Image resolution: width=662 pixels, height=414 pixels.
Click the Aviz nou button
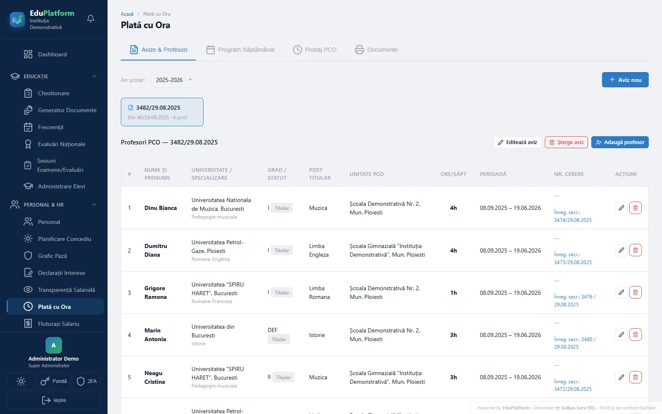click(x=625, y=80)
